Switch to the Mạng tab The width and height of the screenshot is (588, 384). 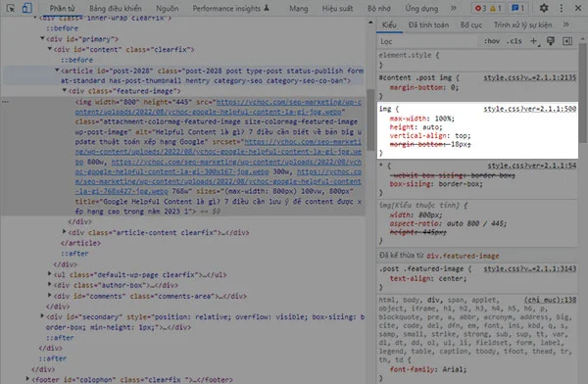point(299,8)
